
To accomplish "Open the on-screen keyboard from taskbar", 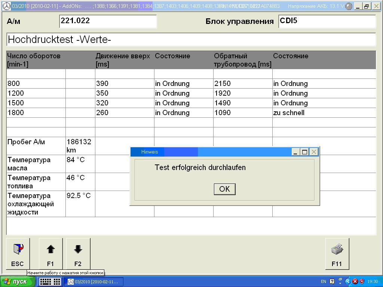I will [x=50, y=281].
